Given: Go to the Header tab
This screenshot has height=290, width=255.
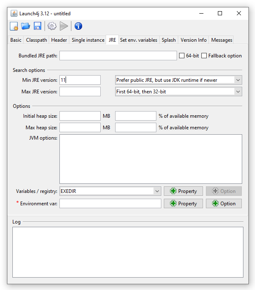Looking at the screenshot, I should click(x=59, y=40).
